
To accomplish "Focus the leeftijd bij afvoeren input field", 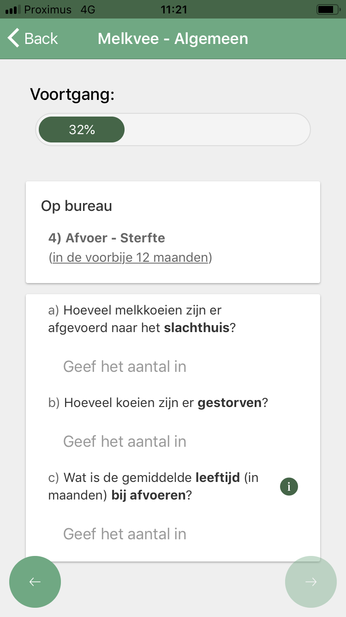I will click(x=173, y=534).
